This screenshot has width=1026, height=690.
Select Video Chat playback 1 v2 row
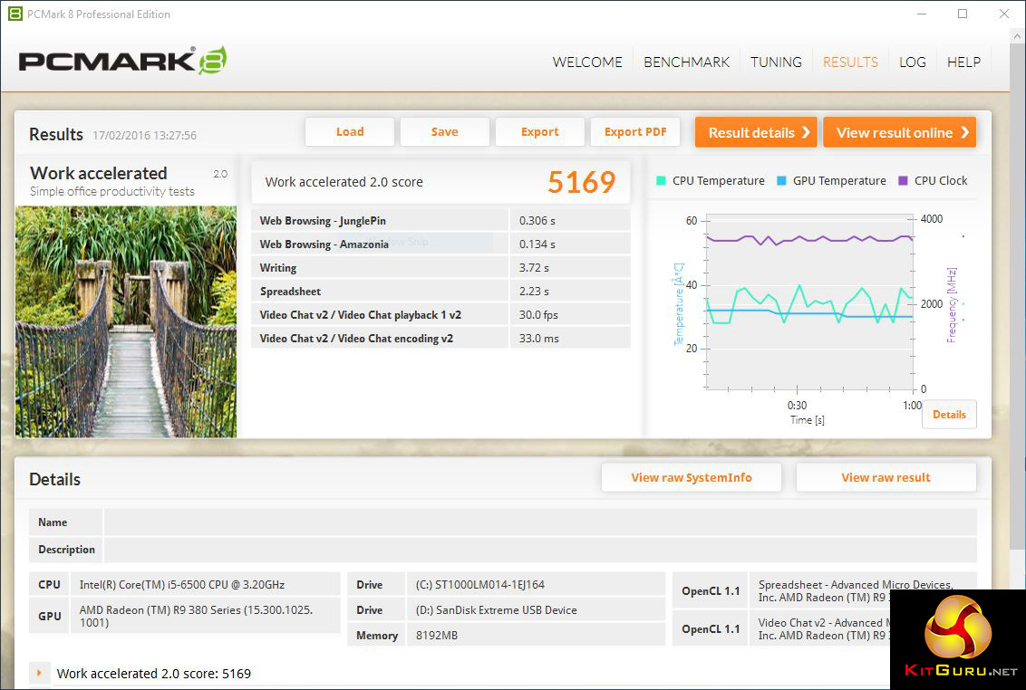pyautogui.click(x=440, y=314)
